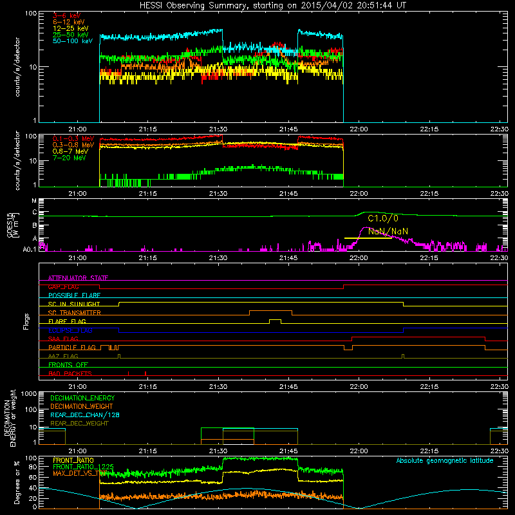Select the SAA_FLAG label
This screenshot has width=515, height=515.
63,339
